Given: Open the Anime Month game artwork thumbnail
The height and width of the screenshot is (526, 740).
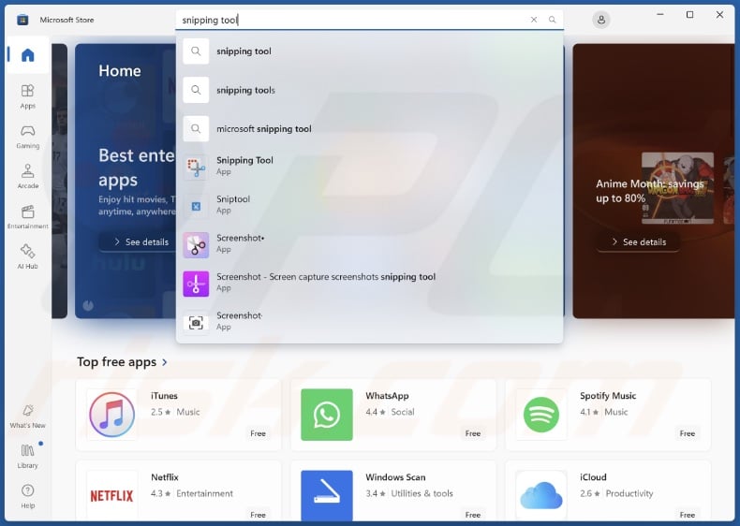Looking at the screenshot, I should coord(677,188).
